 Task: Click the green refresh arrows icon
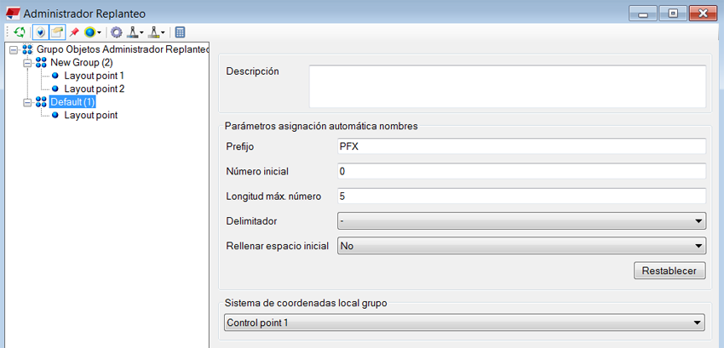pos(20,32)
